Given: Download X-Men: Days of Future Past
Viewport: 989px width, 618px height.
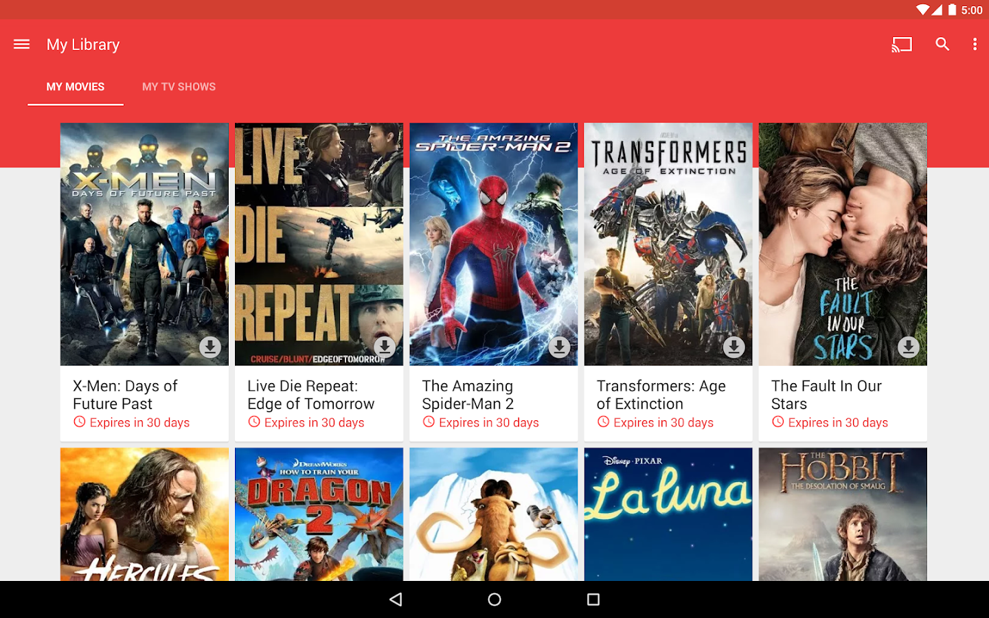Looking at the screenshot, I should click(210, 347).
